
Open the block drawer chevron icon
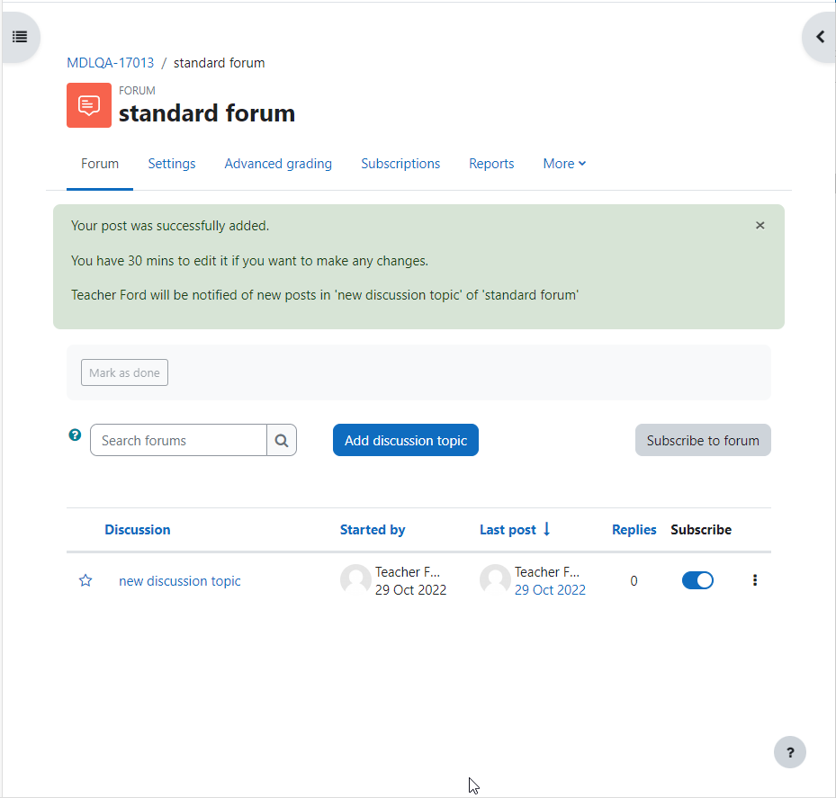(820, 37)
